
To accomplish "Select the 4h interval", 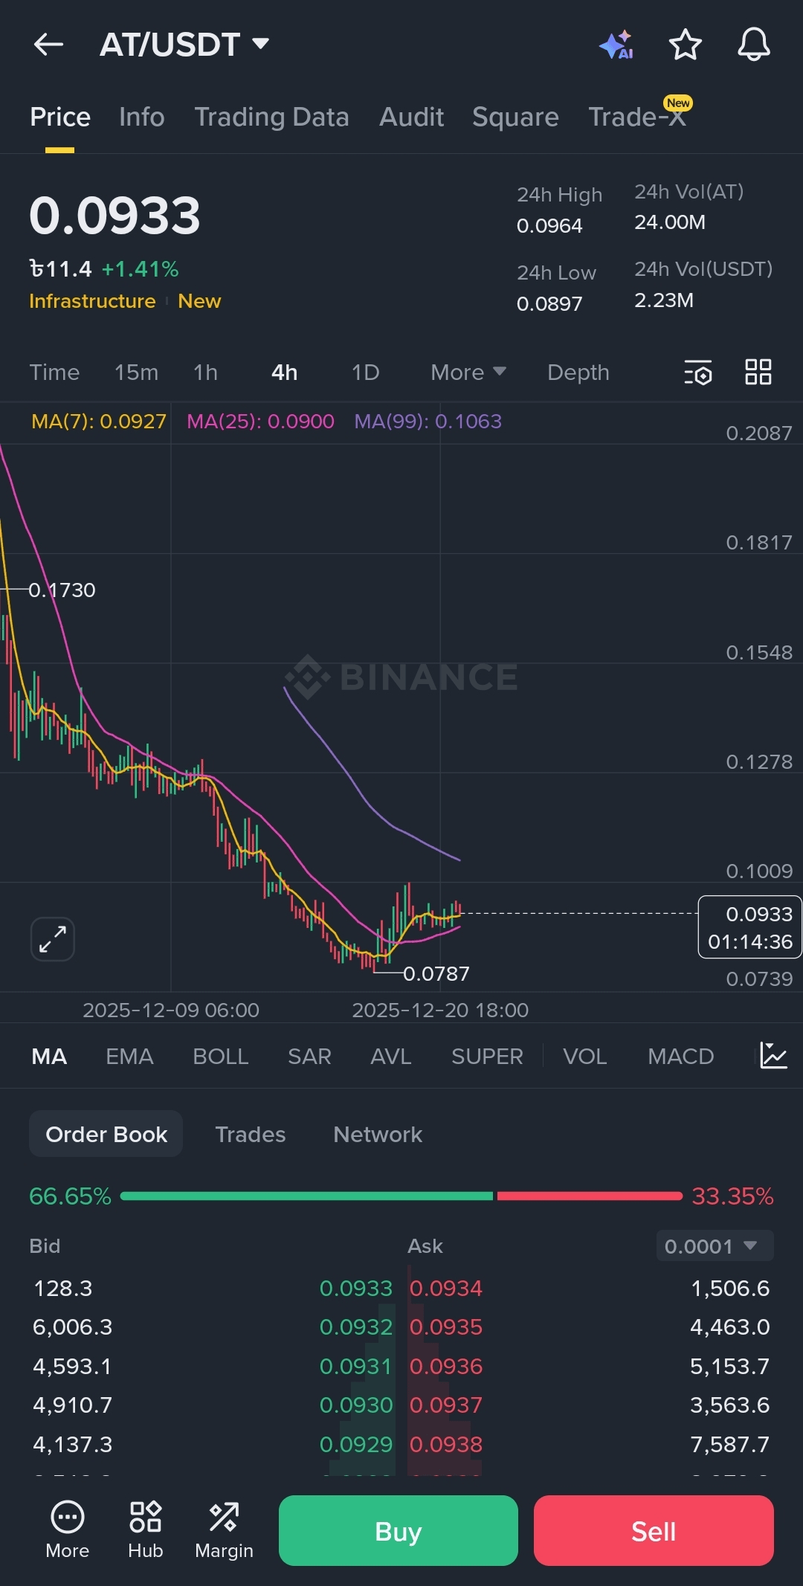I will pyautogui.click(x=284, y=372).
